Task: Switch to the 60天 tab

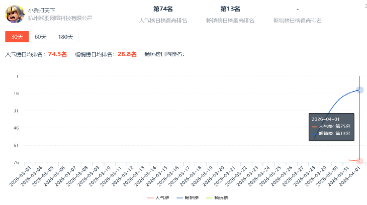Action: coord(40,37)
